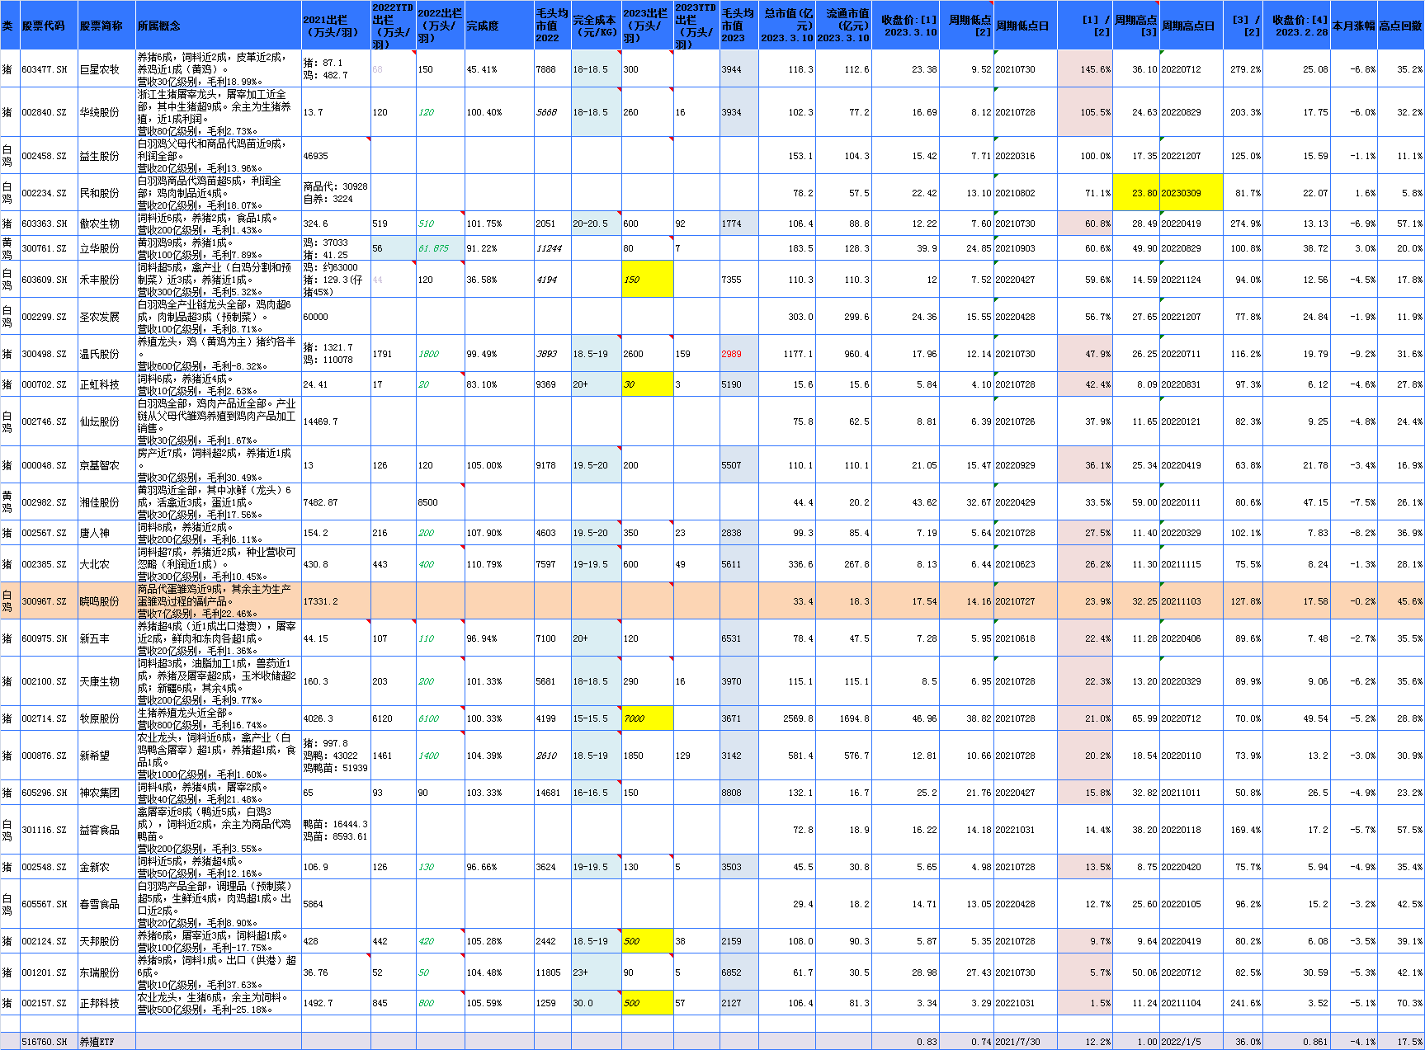Click the 周期低点日 header cell
The width and height of the screenshot is (1425, 1050).
(1025, 26)
